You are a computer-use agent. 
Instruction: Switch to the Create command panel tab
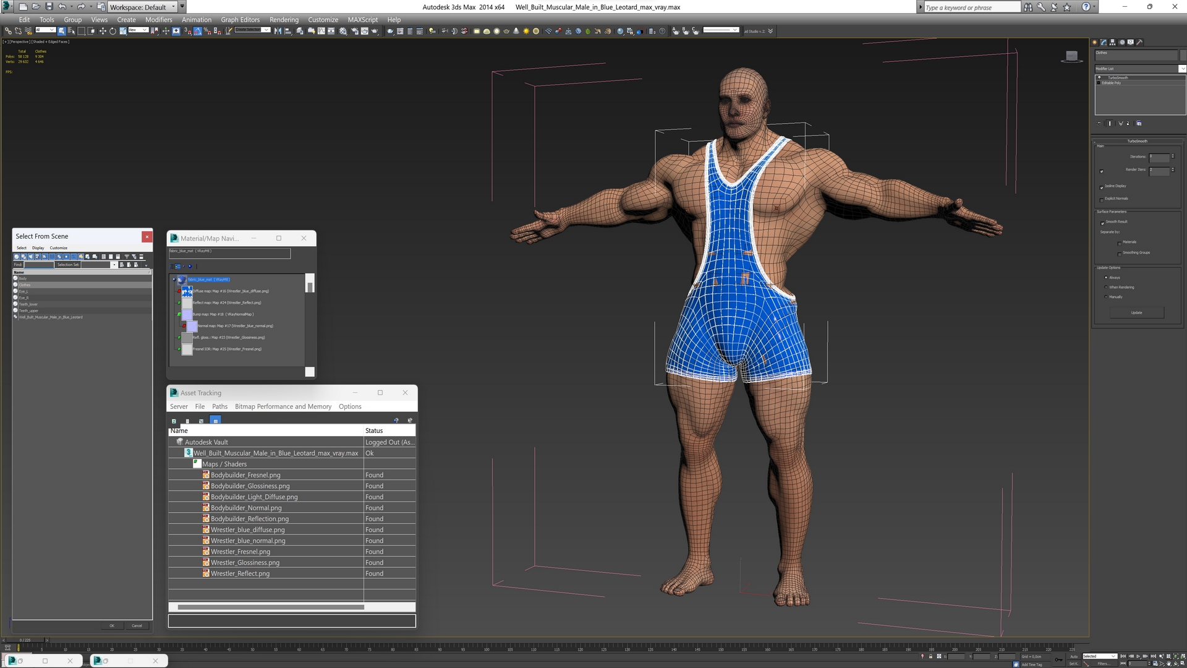[x=1094, y=42]
